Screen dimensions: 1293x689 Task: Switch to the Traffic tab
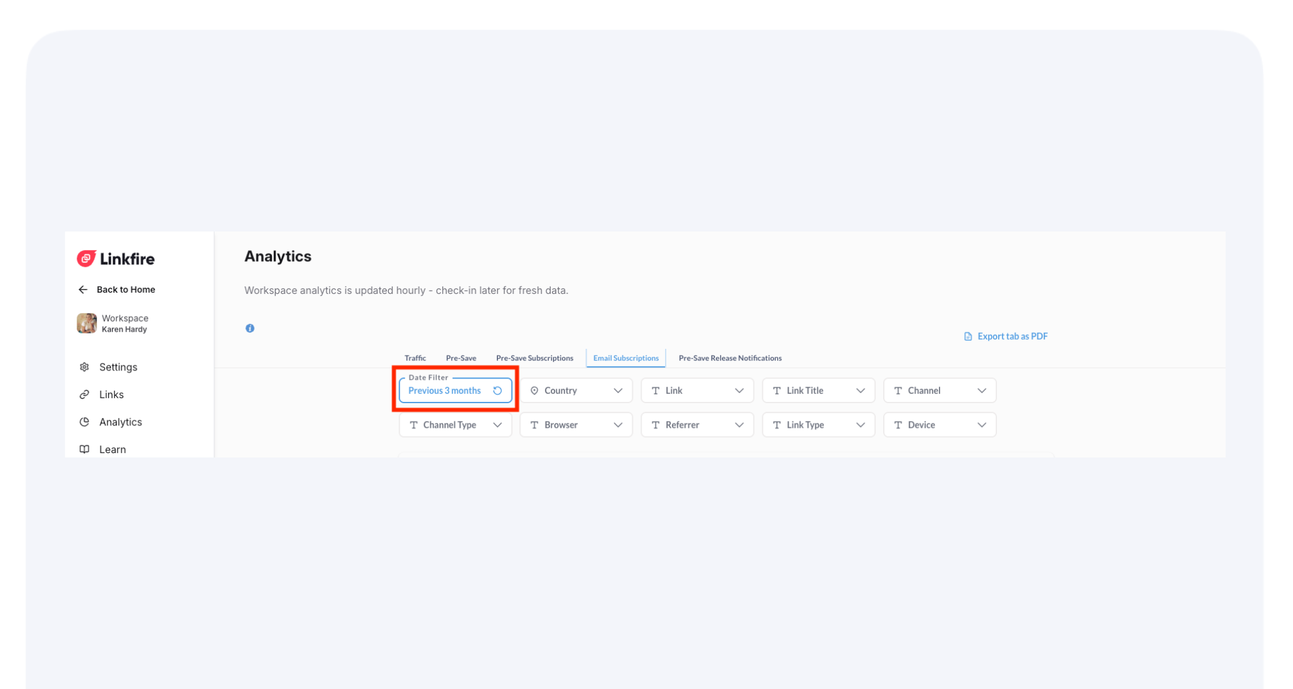[x=415, y=358]
